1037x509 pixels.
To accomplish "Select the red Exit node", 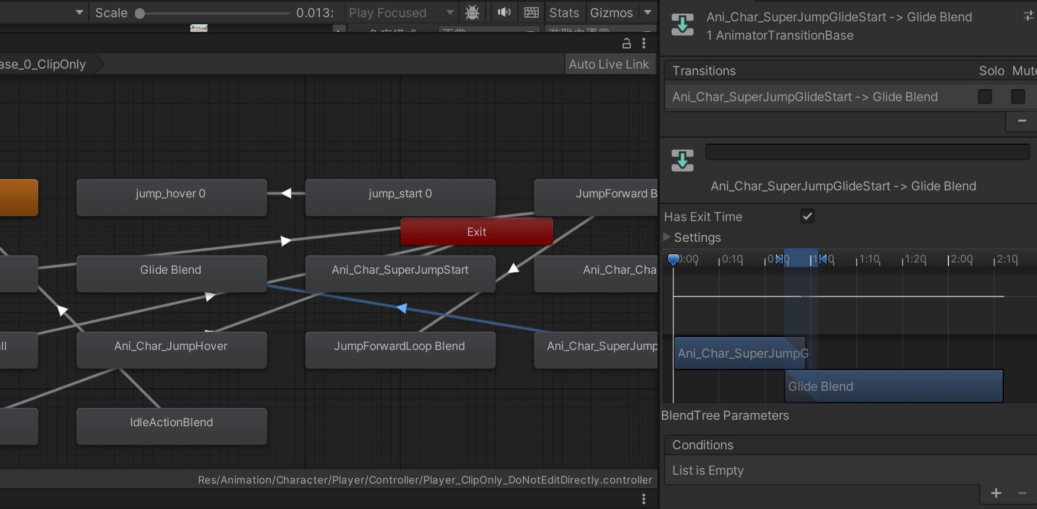I will (x=477, y=232).
